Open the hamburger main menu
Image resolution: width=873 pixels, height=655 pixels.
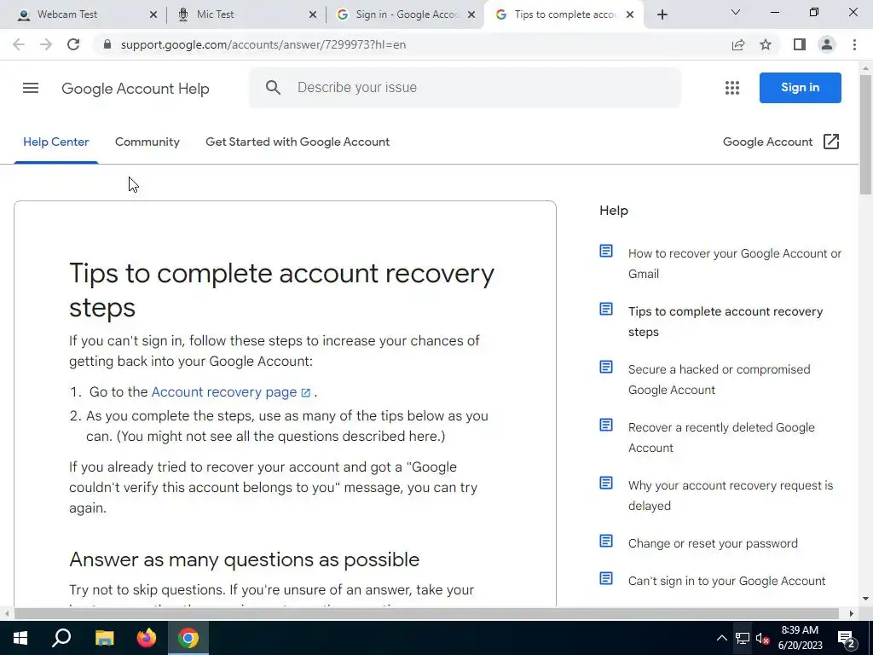pos(31,88)
